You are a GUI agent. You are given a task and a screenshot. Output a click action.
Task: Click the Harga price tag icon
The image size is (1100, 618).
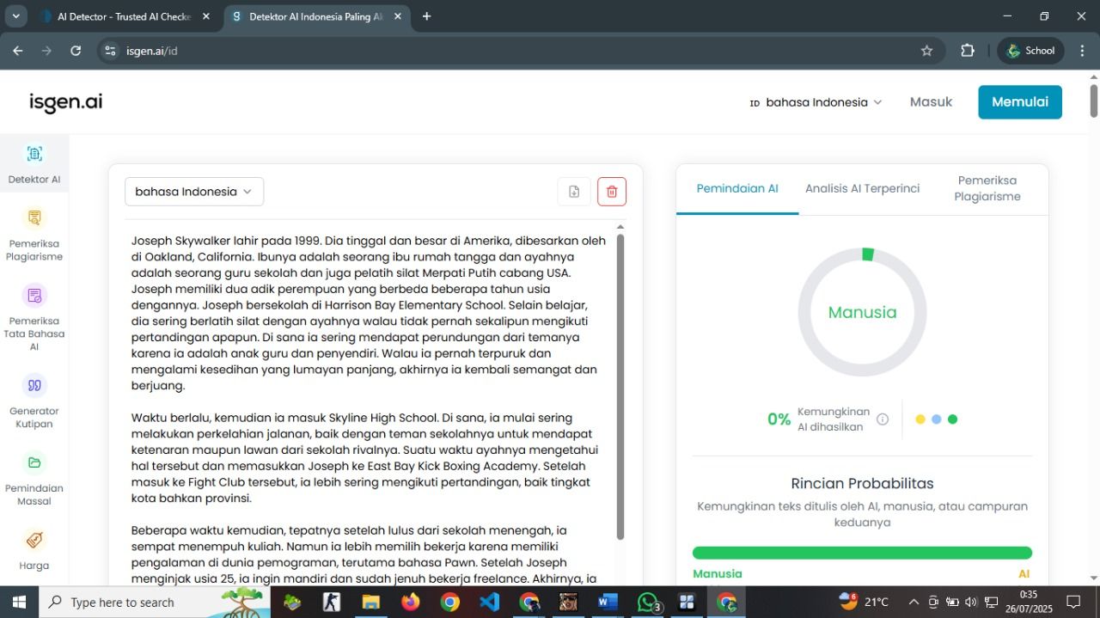(34, 540)
